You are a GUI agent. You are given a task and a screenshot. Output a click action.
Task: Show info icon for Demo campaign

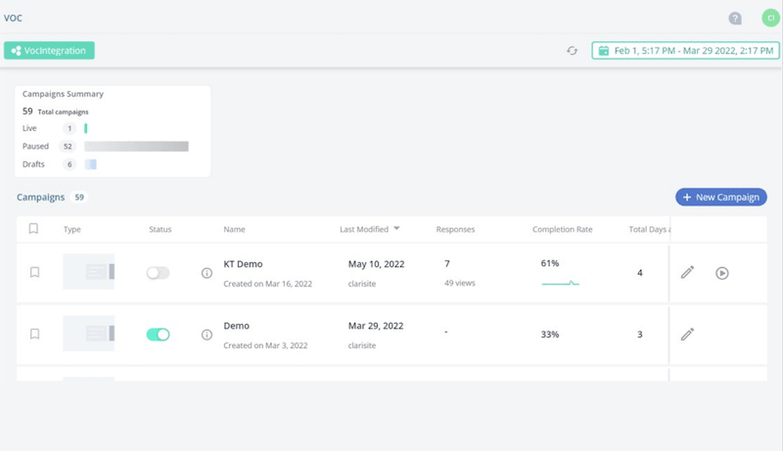tap(207, 335)
